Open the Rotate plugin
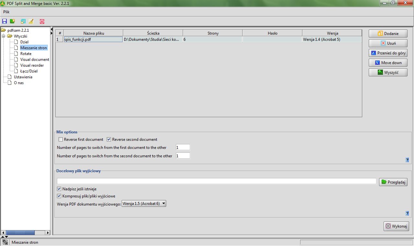Image resolution: width=414 pixels, height=246 pixels. (x=26, y=54)
